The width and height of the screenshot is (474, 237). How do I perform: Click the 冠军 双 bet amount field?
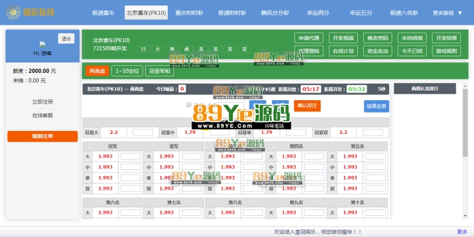(130, 188)
